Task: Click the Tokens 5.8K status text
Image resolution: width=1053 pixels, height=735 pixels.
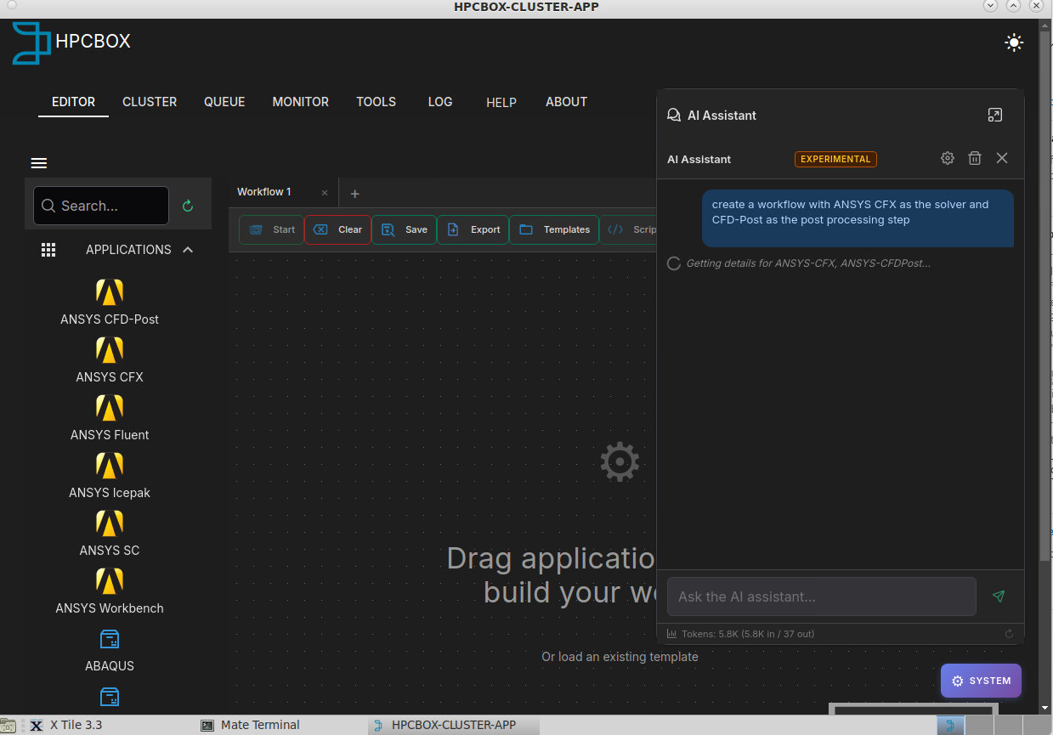Action: (x=748, y=634)
